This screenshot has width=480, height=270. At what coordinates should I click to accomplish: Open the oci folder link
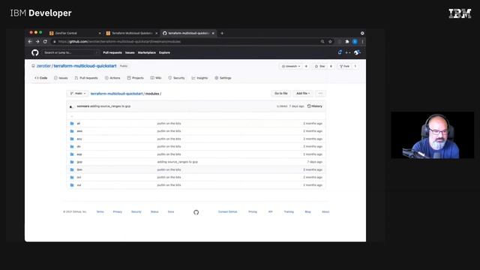pos(79,178)
